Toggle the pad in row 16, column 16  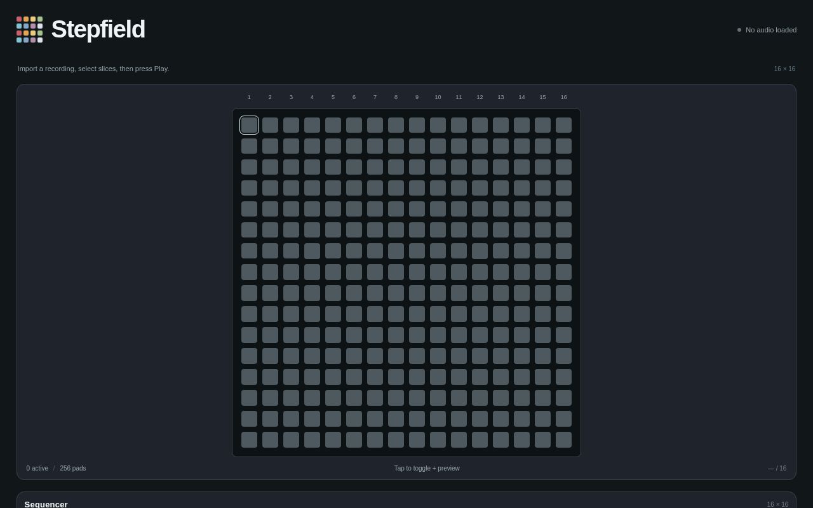(563, 439)
